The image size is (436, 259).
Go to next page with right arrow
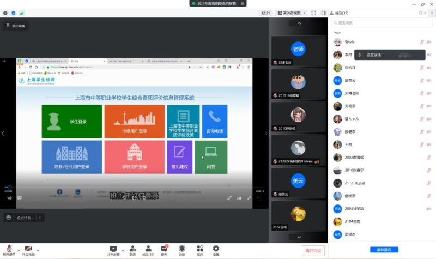pos(266,134)
